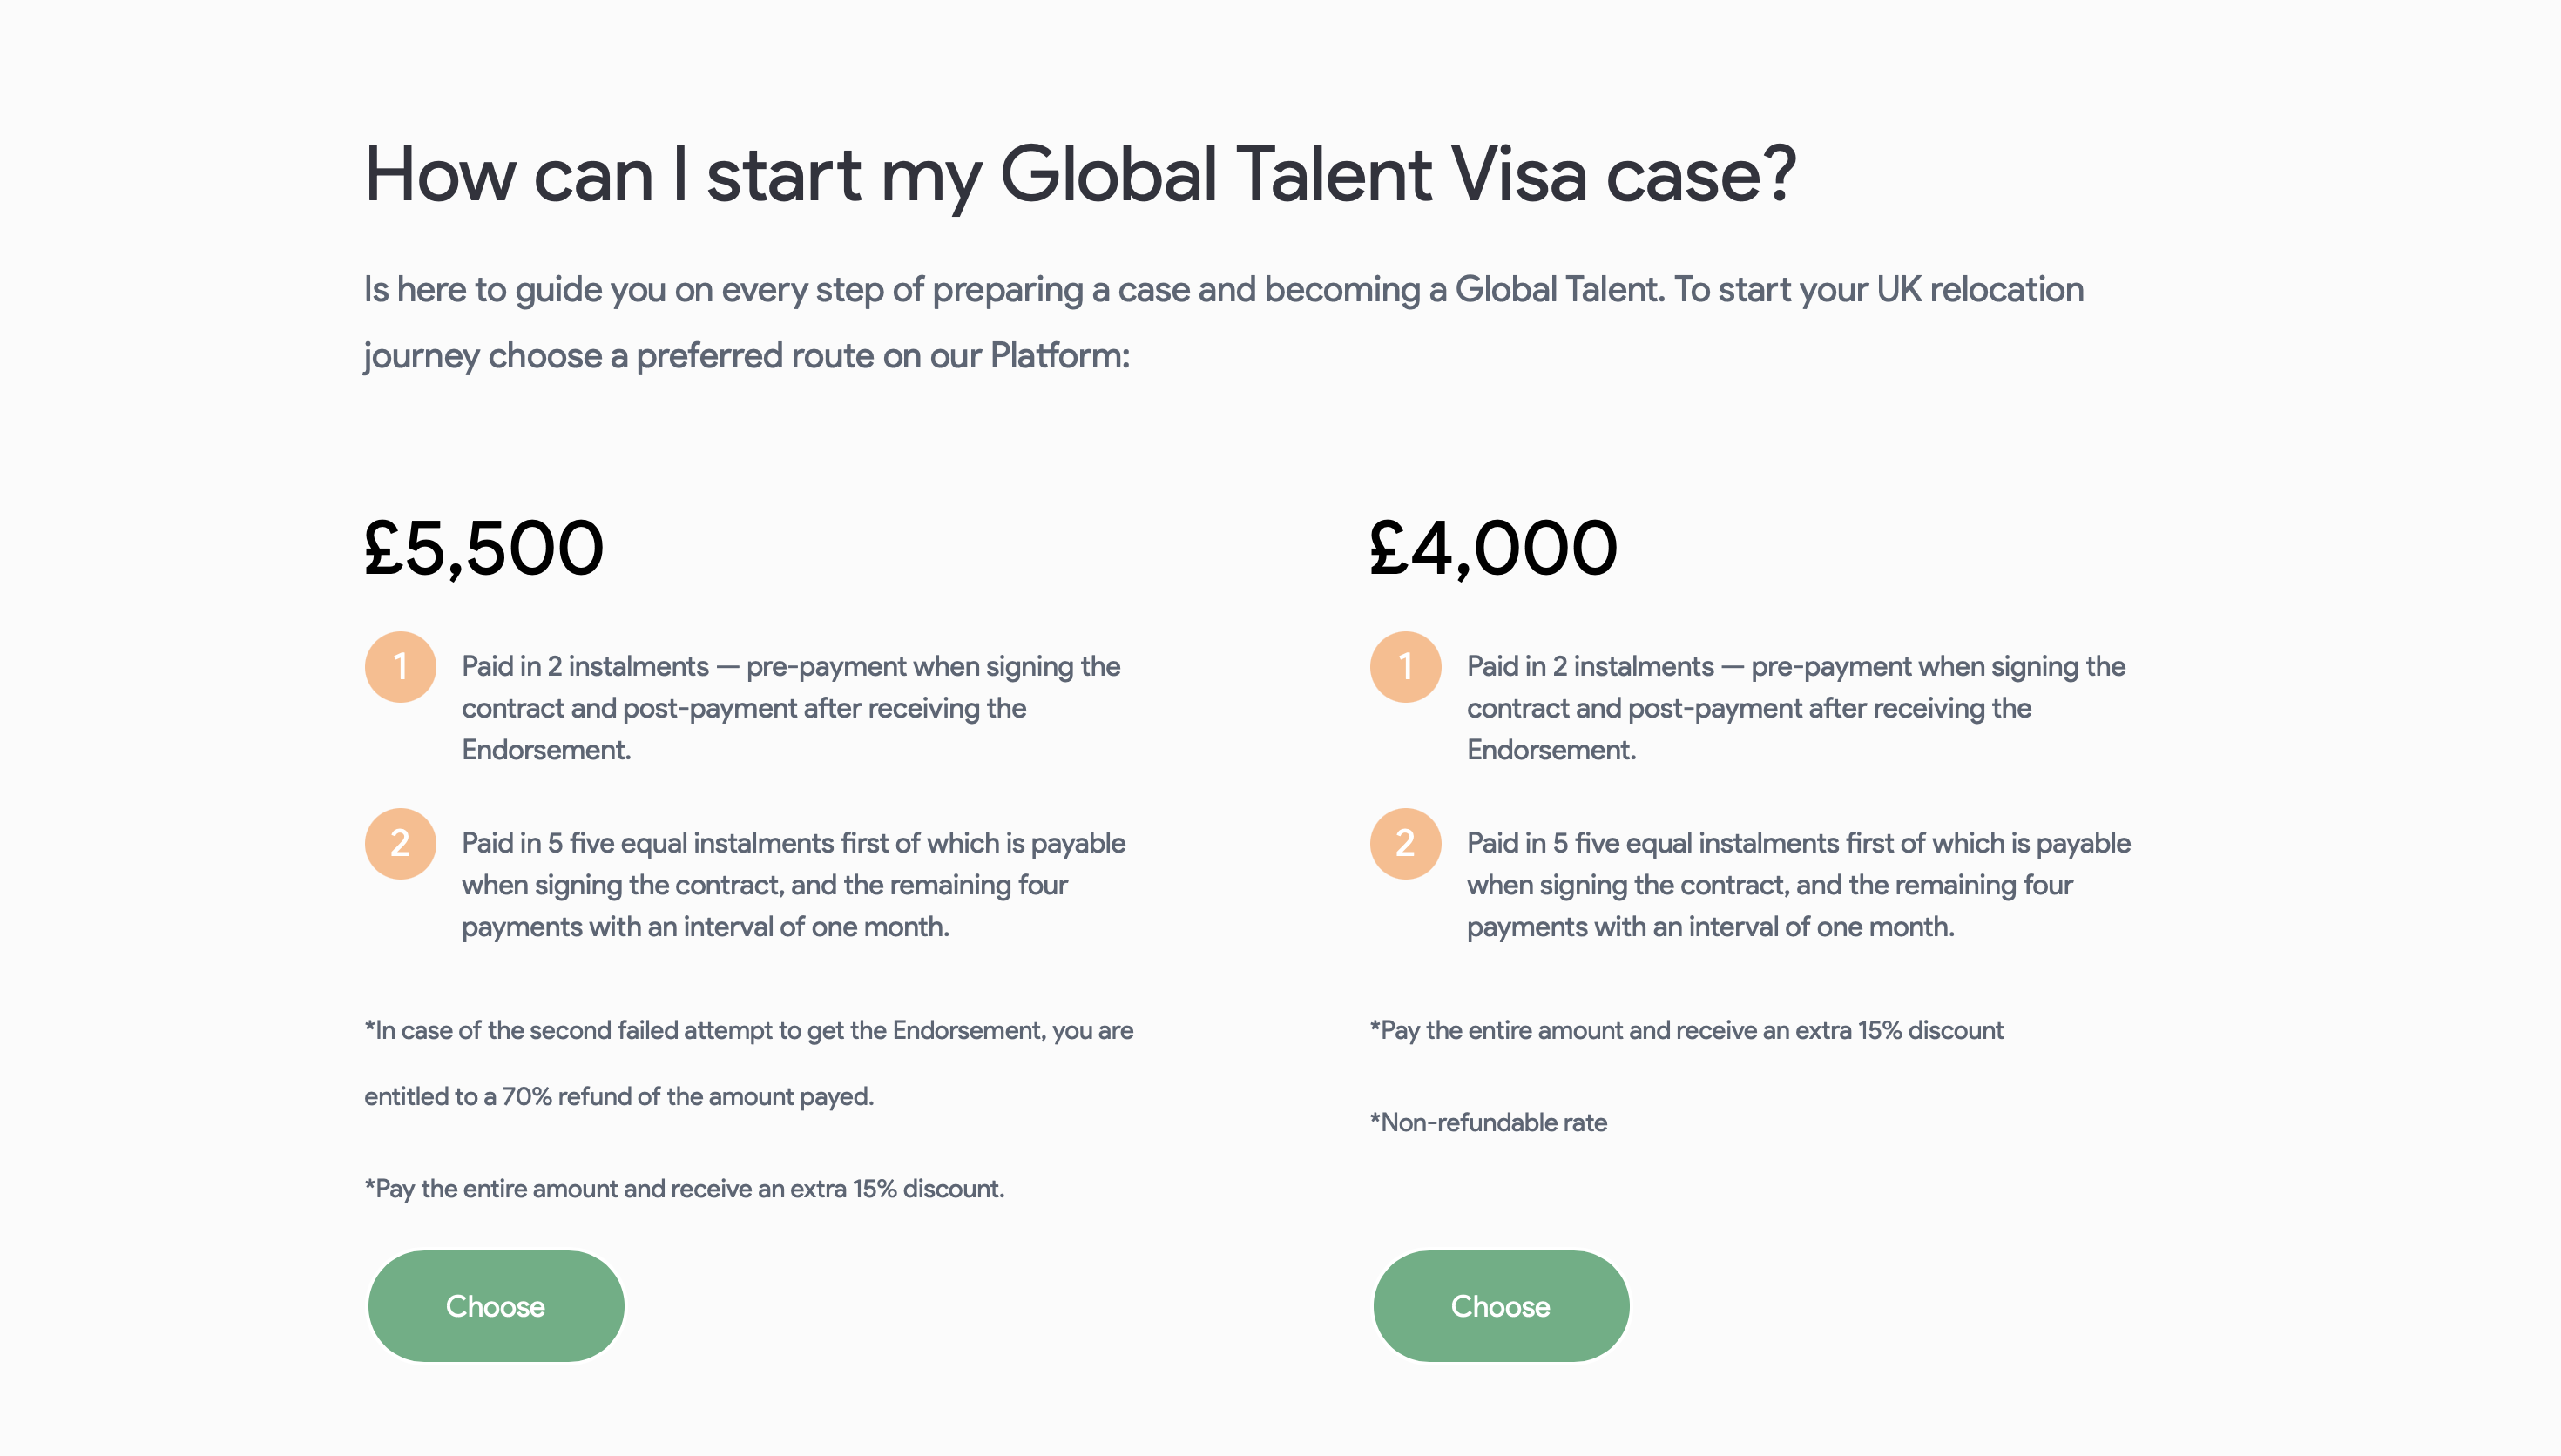Click the Non-refundable rate note
The image size is (2561, 1456).
pos(1488,1123)
